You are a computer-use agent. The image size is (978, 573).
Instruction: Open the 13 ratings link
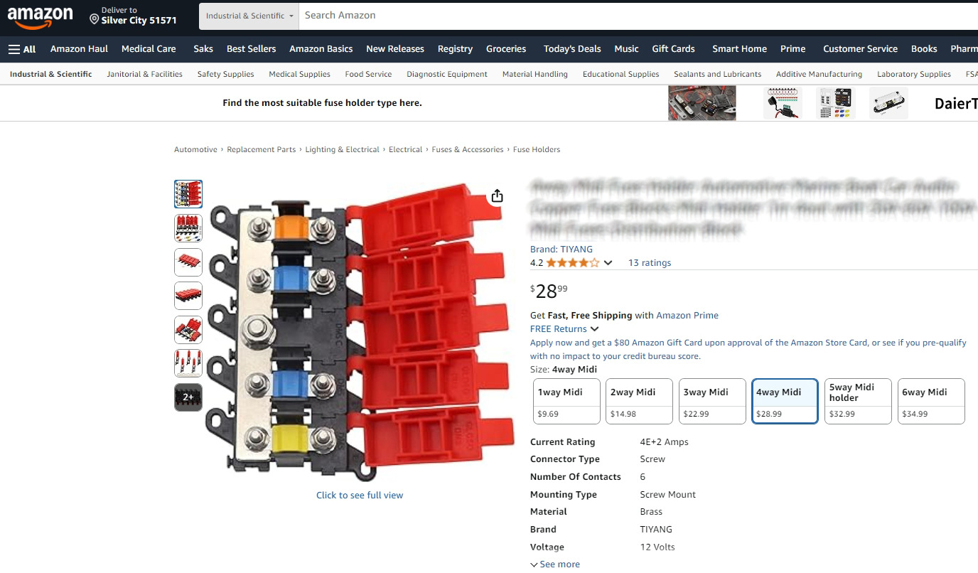pos(650,263)
